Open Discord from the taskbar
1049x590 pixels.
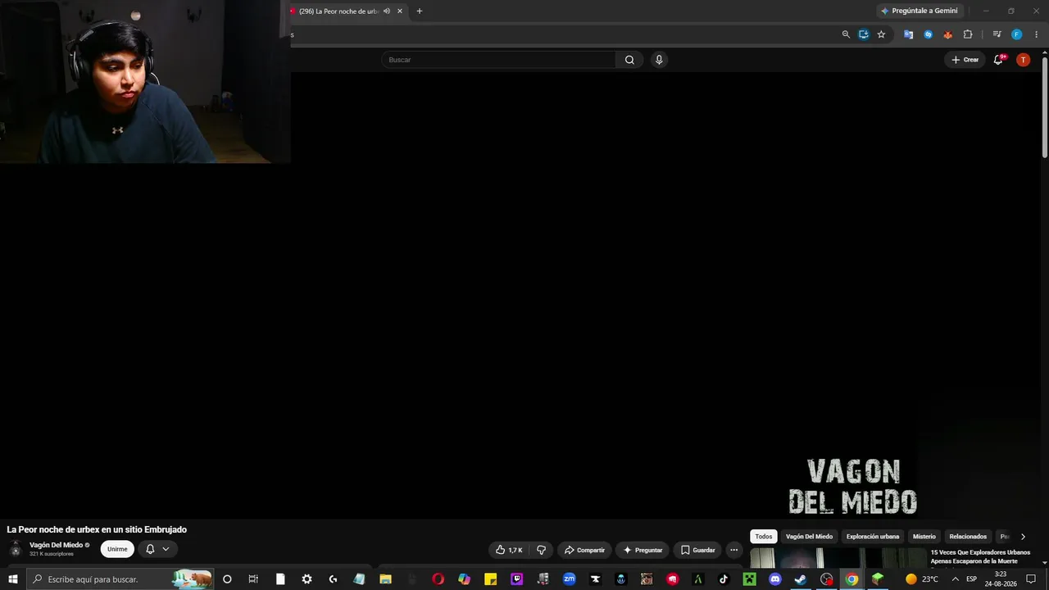[x=775, y=579]
